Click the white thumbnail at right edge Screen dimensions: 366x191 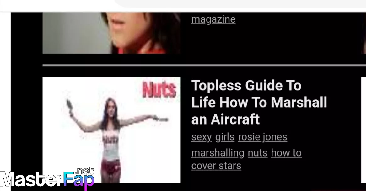pyautogui.click(x=363, y=130)
